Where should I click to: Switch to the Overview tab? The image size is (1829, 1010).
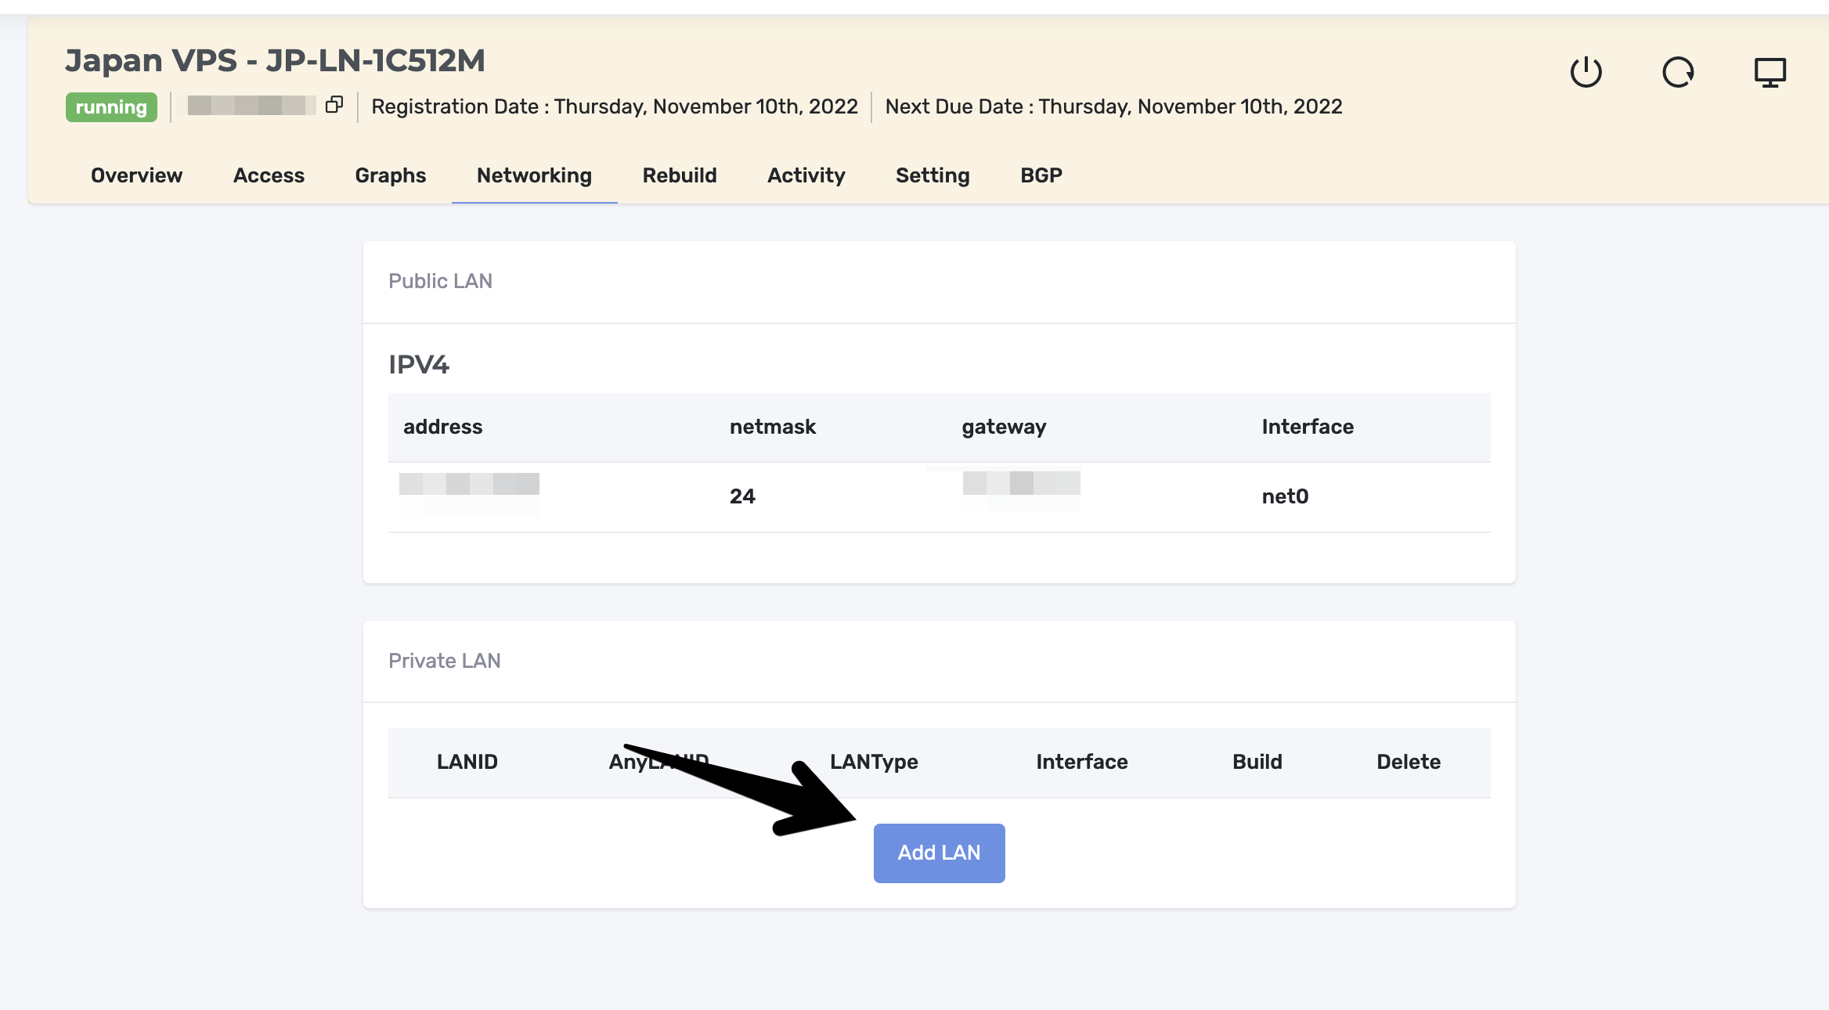coord(136,175)
